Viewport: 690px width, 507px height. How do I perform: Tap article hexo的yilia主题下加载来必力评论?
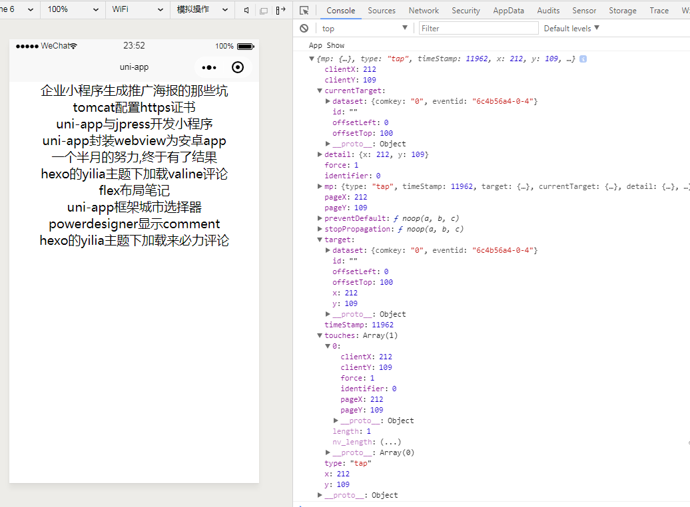[x=135, y=241]
